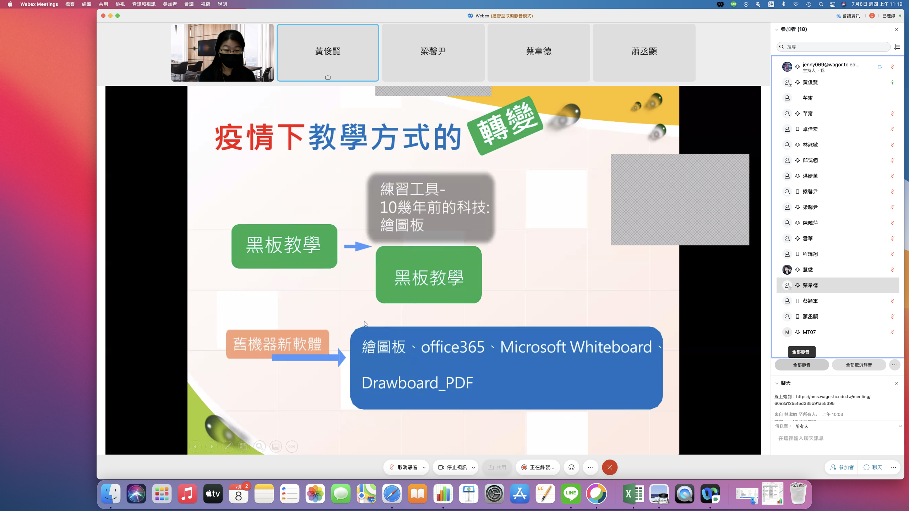Image resolution: width=909 pixels, height=511 pixels.
Task: Click the host's camera icon in participant list
Action: pos(880,67)
